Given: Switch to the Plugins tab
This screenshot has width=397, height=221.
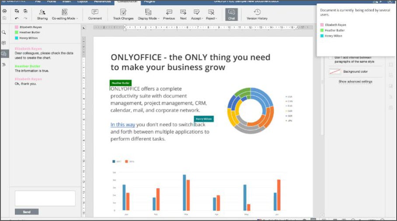Looking at the screenshot, I should pos(149,2).
